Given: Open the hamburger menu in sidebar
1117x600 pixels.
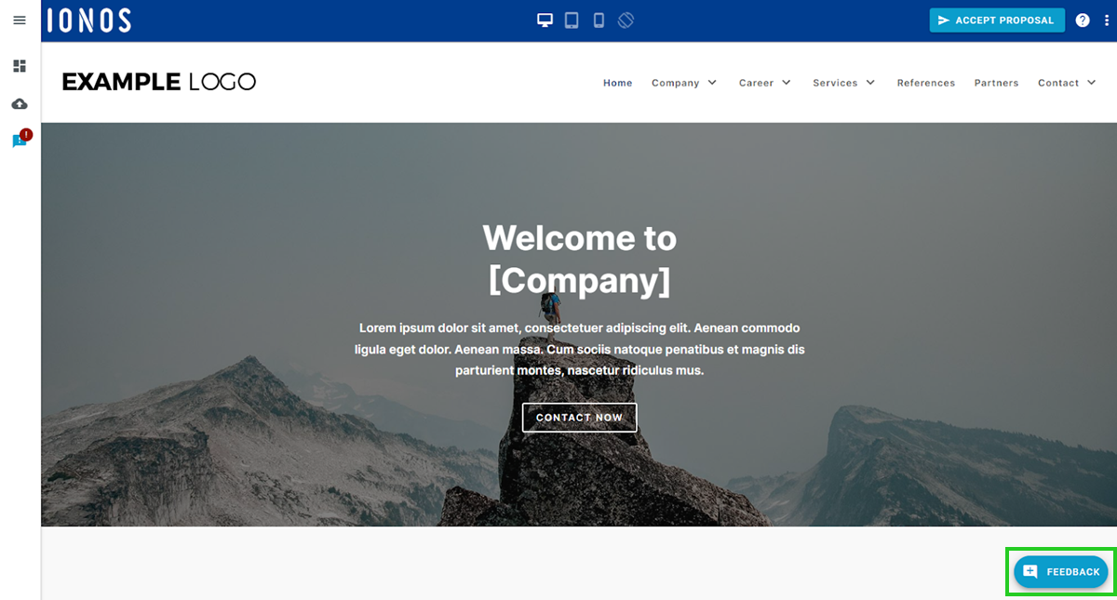Looking at the screenshot, I should click(x=20, y=20).
